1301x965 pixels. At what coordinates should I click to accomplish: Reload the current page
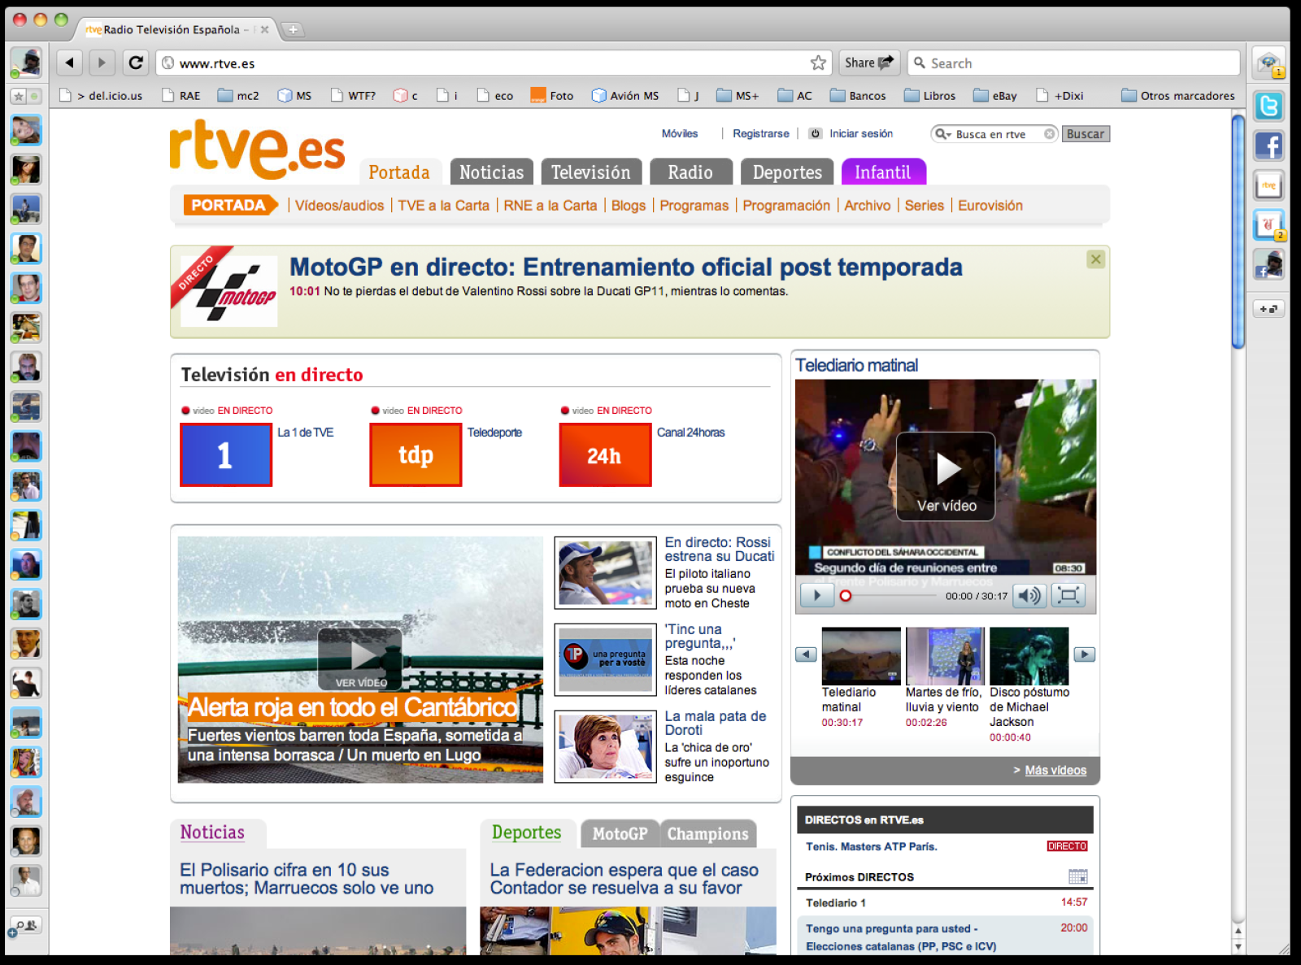pos(135,63)
